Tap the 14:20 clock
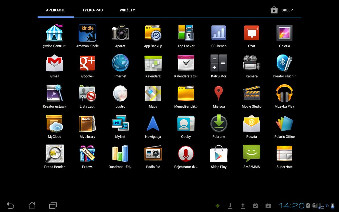The image size is (339, 212). (x=291, y=206)
